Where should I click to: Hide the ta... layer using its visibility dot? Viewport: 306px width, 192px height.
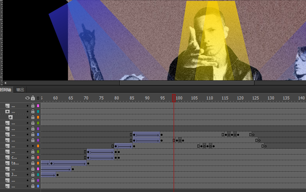(x=28, y=163)
